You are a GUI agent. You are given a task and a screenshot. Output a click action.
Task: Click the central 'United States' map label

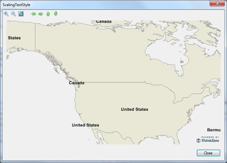click(134, 109)
